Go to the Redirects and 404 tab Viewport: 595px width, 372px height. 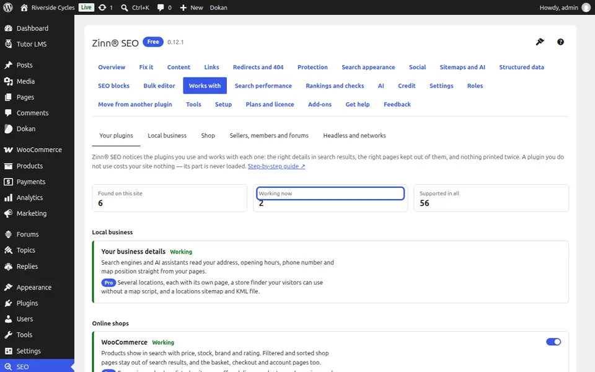(258, 67)
